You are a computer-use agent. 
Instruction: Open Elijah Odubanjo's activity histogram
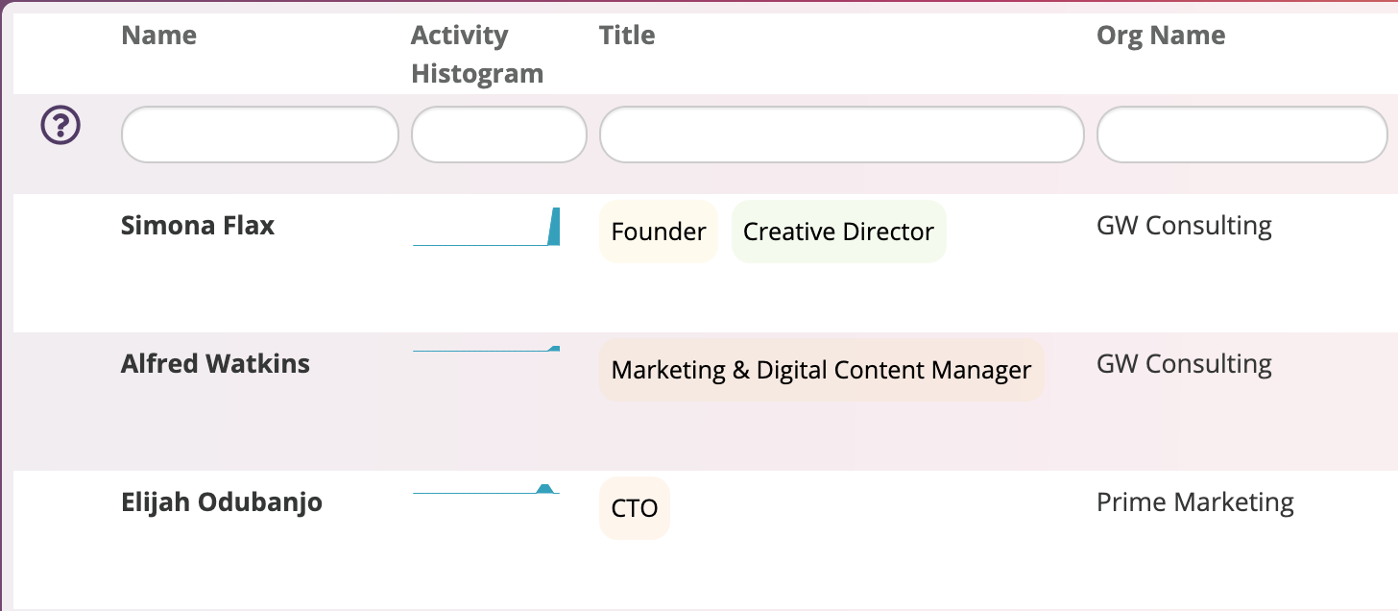pos(487,489)
